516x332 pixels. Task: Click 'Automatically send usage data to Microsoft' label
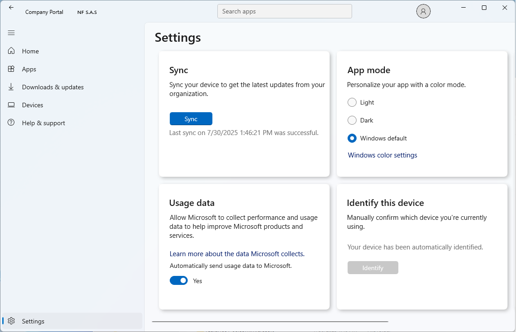point(231,266)
